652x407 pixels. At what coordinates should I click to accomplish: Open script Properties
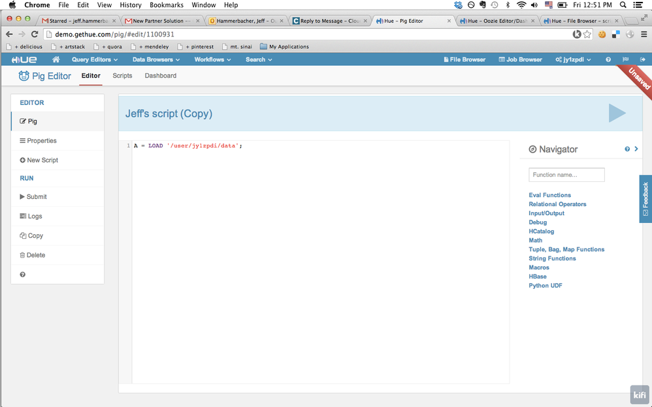(x=57, y=141)
